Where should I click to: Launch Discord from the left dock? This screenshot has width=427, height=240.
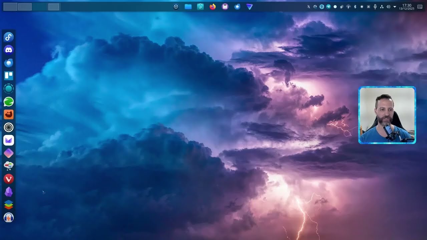tap(9, 50)
